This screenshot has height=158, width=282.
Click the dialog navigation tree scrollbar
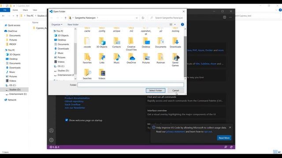coord(75,58)
